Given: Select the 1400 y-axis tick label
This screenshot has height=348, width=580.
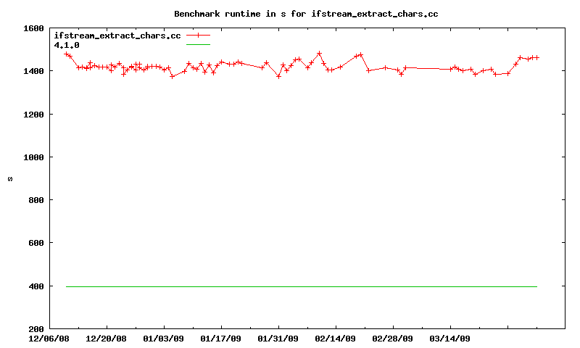Looking at the screenshot, I should point(34,72).
